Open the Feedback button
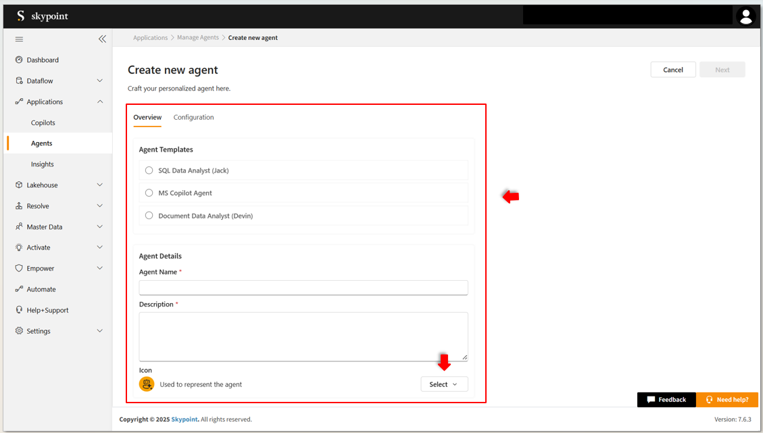The height and width of the screenshot is (433, 763). pos(666,400)
